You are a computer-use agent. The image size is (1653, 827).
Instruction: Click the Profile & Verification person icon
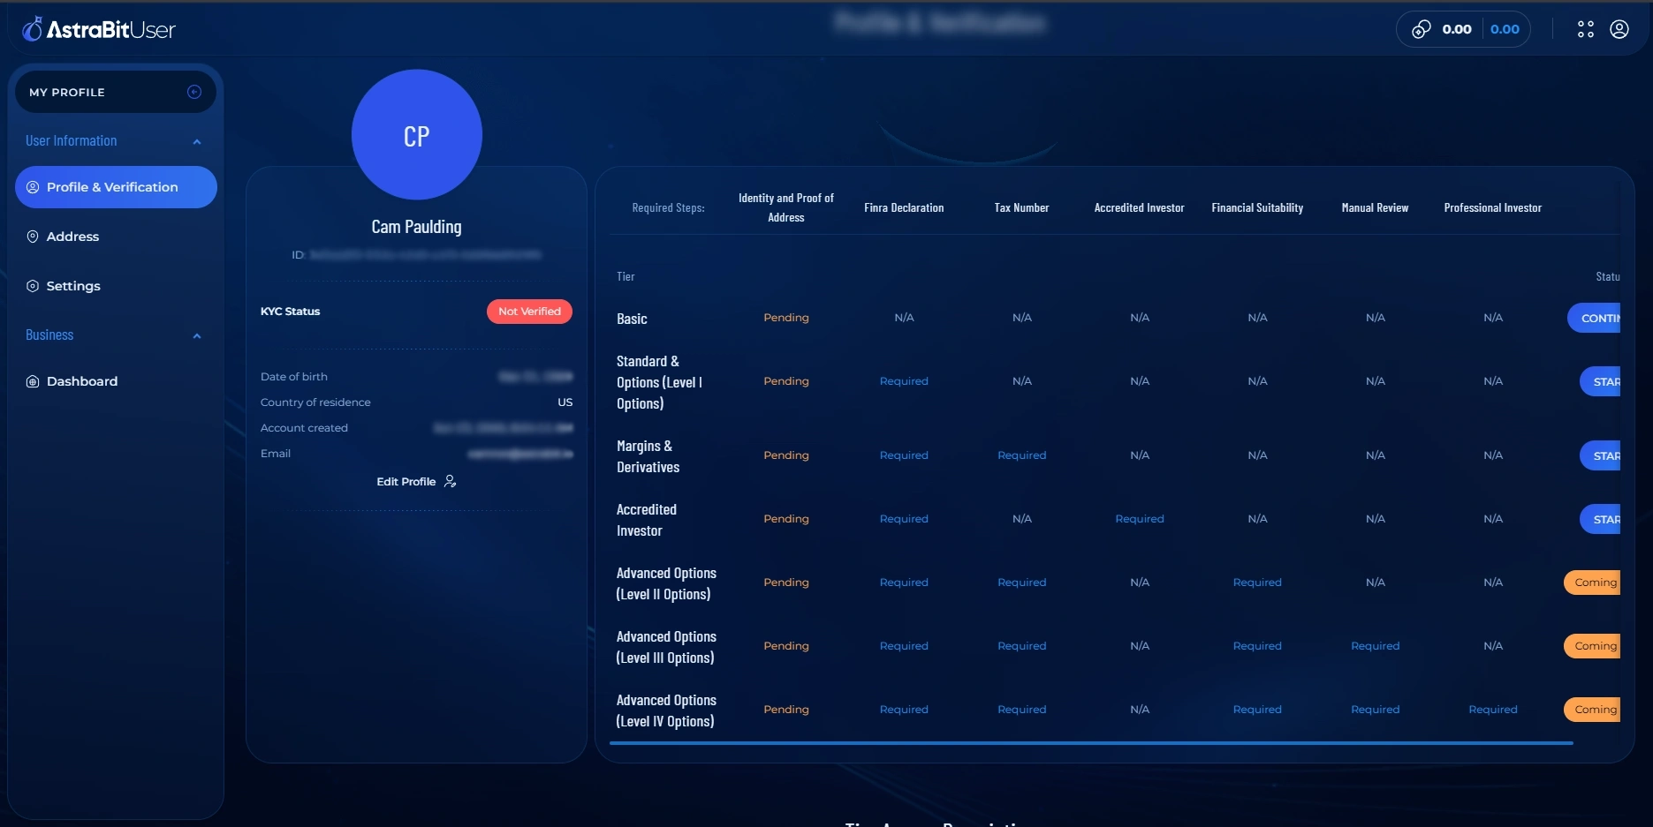click(x=33, y=187)
